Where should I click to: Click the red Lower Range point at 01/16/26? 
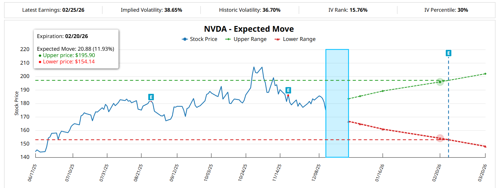click(x=383, y=129)
